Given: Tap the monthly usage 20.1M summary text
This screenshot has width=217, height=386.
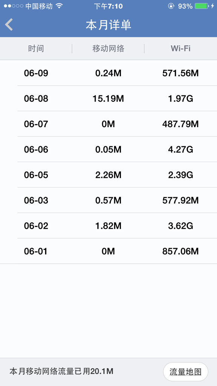Looking at the screenshot, I should coord(61,371).
